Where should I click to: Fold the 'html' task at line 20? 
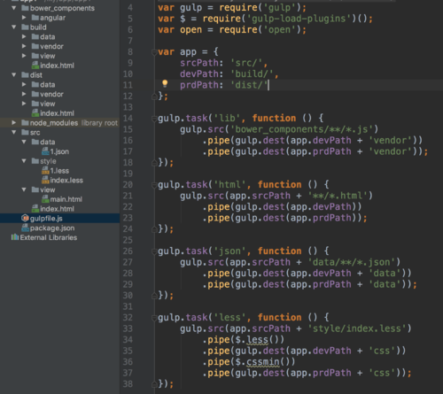pyautogui.click(x=154, y=185)
